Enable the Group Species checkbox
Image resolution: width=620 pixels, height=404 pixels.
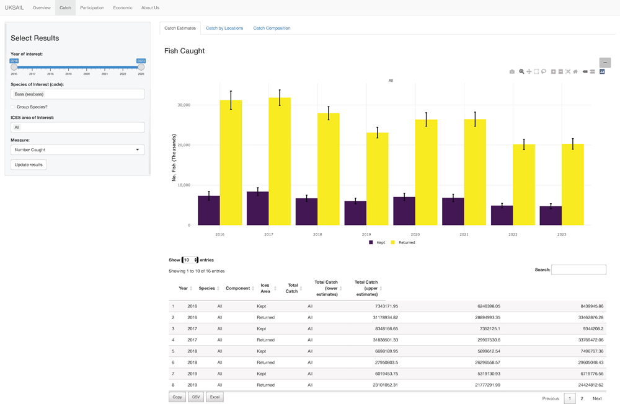tap(13, 107)
